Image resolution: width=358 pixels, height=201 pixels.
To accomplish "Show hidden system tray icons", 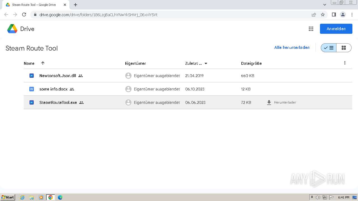I will pos(312,197).
